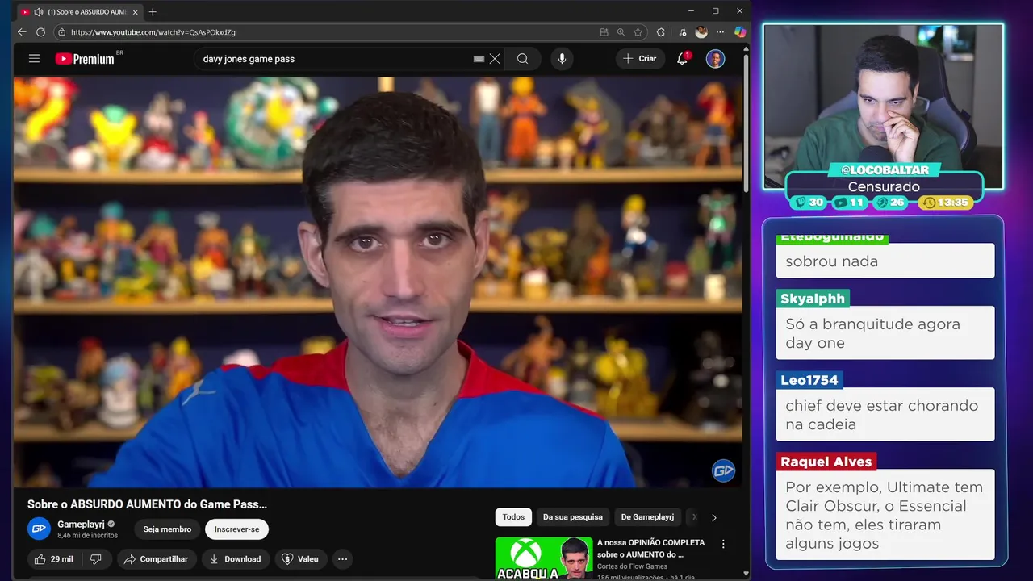Viewport: 1033px width, 581px height.
Task: Click the GP channel watermark on video
Action: tap(723, 470)
